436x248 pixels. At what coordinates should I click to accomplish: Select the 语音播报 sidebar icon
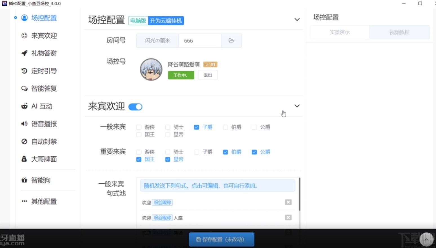pos(44,124)
